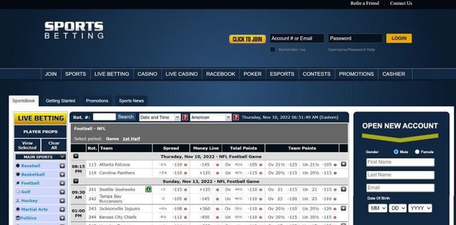Click the yellow LIVE BETTING sidebar button
This screenshot has width=456, height=225.
(x=41, y=118)
